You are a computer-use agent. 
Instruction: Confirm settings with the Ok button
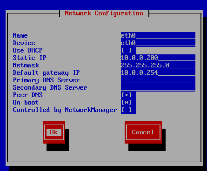pyautogui.click(x=54, y=132)
